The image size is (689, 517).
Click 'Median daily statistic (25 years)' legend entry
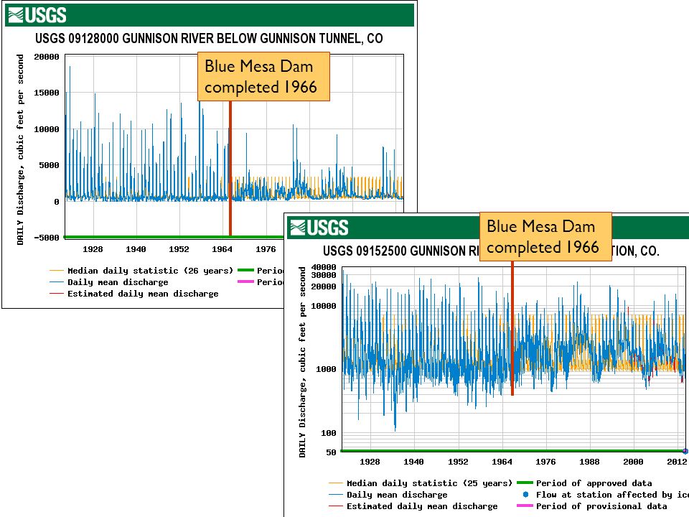click(x=421, y=483)
